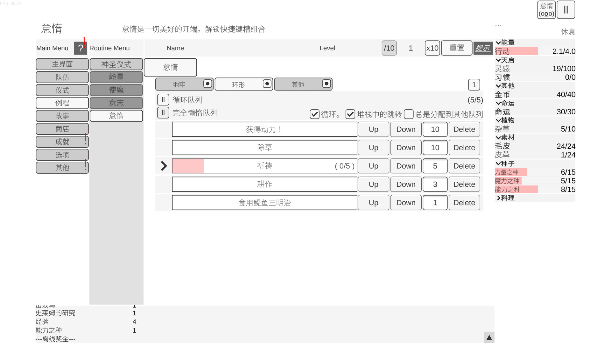Open 主界面 from the Main Menu
The image size is (611, 343).
[x=62, y=64]
